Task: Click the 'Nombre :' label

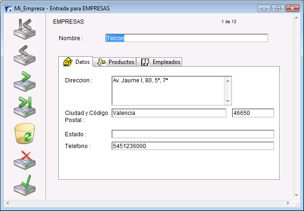Action: click(71, 38)
